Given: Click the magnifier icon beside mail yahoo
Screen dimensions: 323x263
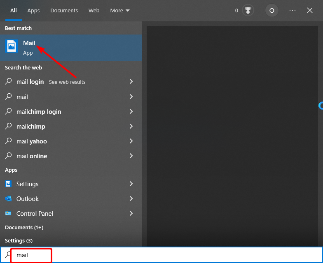Looking at the screenshot, I should coord(8,141).
